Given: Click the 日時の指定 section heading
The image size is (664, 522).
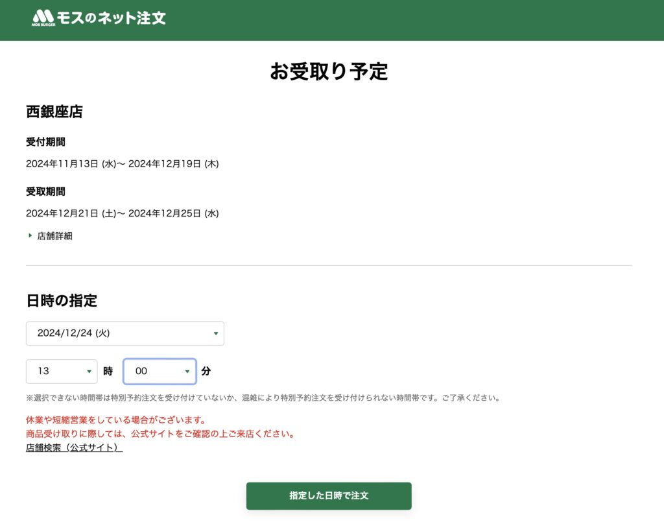Looking at the screenshot, I should point(62,301).
